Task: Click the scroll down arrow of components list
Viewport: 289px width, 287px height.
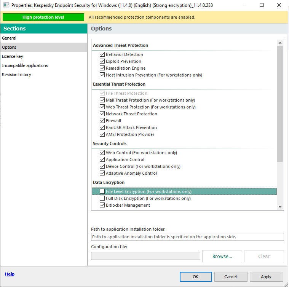Action: [x=280, y=207]
